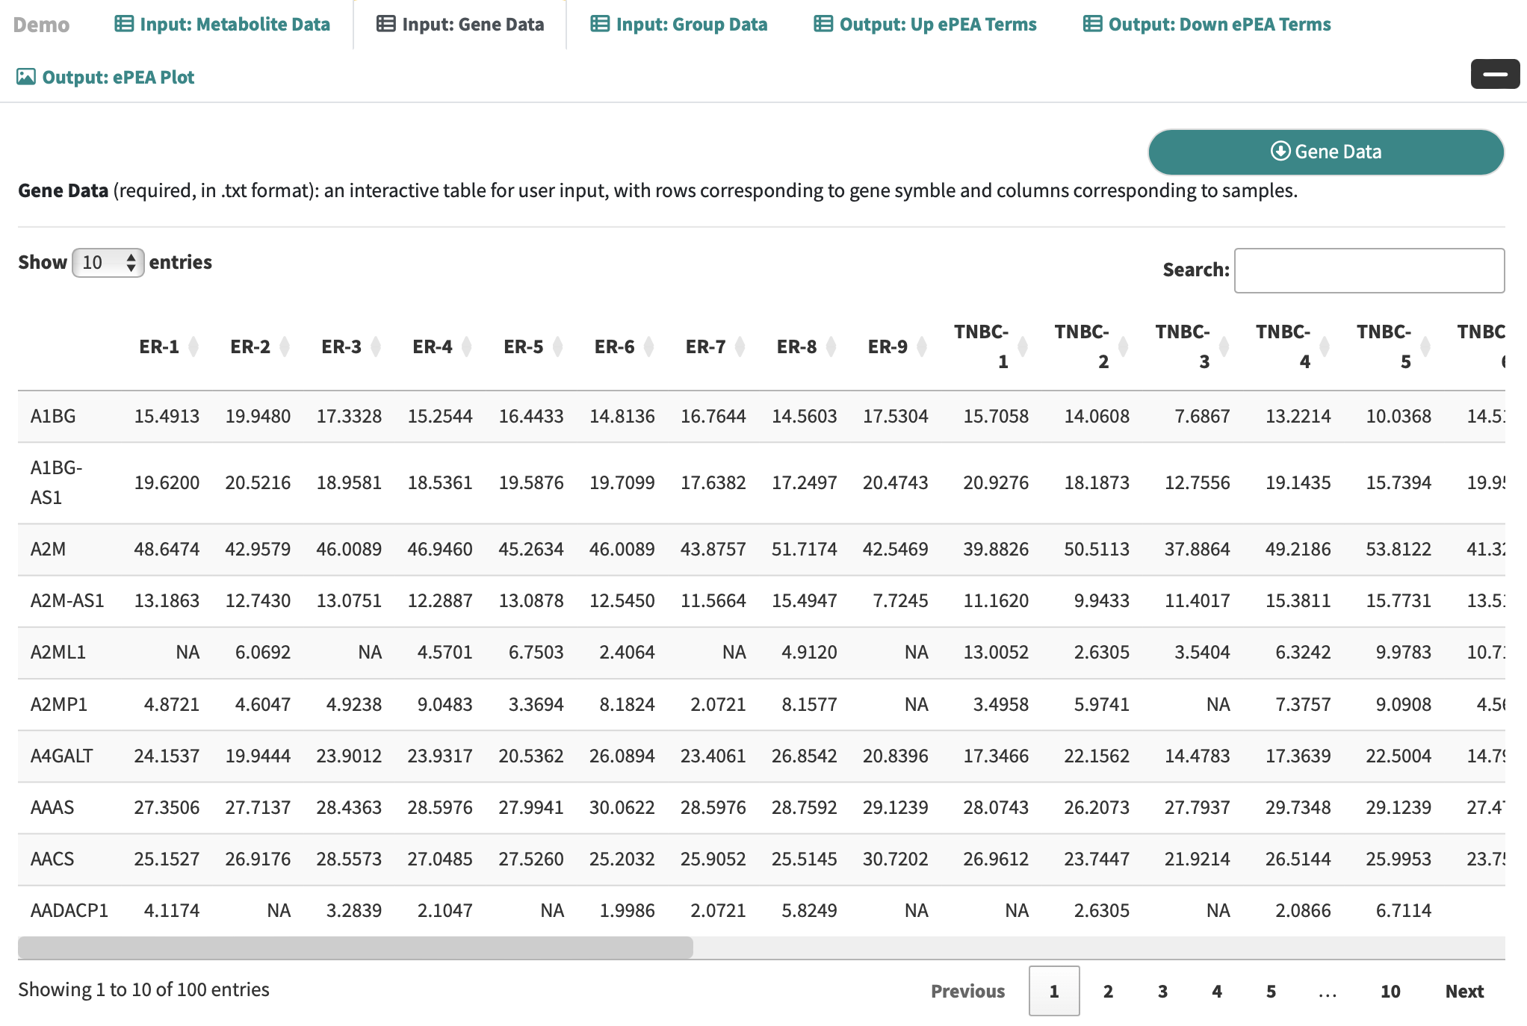The image size is (1527, 1026).
Task: Click the table icon beside Input: Metabolite Data
Action: [x=124, y=24]
